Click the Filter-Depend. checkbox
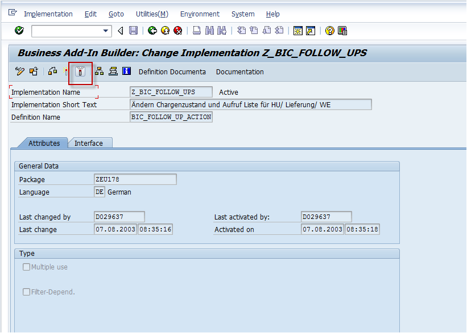 click(25, 293)
